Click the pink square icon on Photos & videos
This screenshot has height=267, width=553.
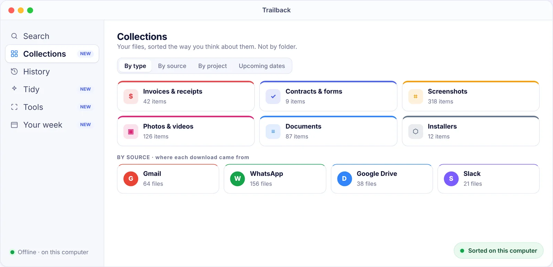click(131, 131)
